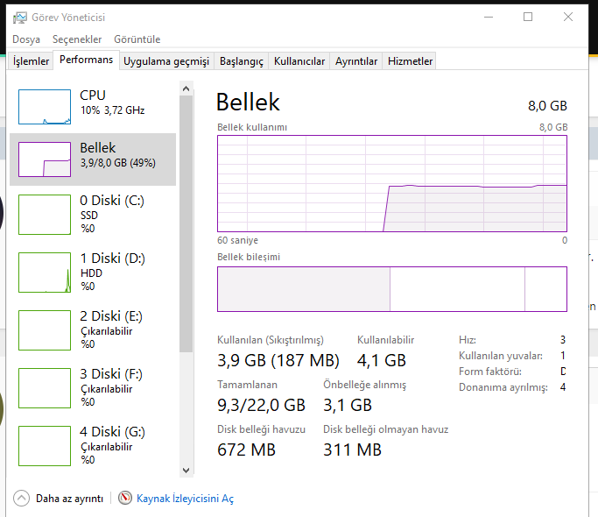Select the 2 Diski (E:) graph

click(x=45, y=330)
